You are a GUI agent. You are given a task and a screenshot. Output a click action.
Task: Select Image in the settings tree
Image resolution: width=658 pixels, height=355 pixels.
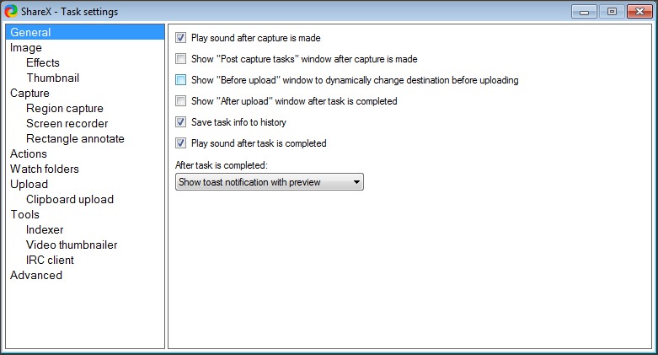click(x=26, y=48)
